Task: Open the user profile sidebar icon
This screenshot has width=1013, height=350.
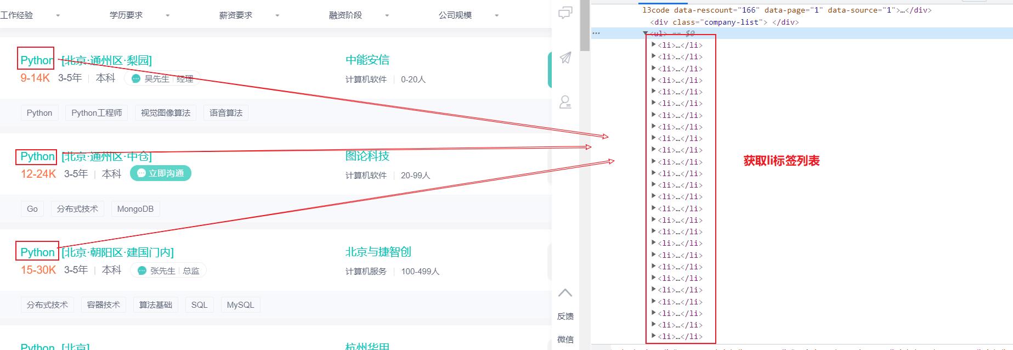Action: click(x=565, y=102)
